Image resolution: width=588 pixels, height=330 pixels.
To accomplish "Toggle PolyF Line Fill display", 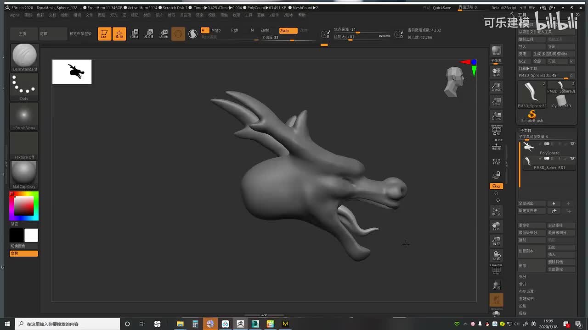I will (x=496, y=269).
